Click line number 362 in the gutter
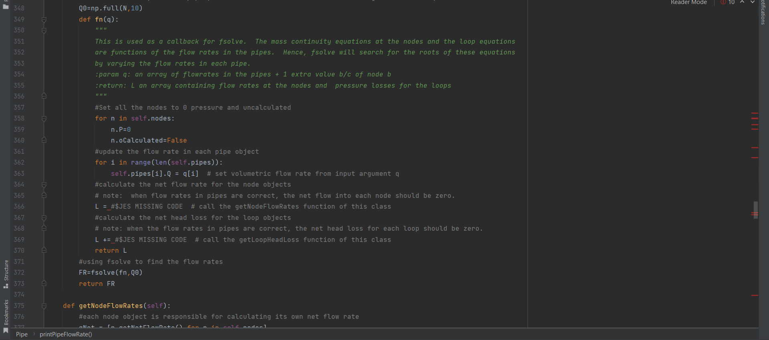 pyautogui.click(x=19, y=163)
